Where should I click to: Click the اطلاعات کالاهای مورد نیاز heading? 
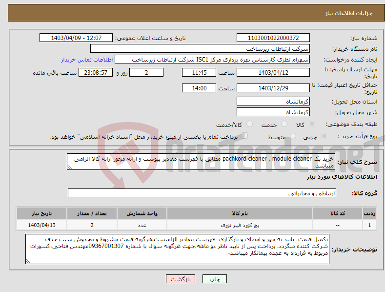pos(342,177)
